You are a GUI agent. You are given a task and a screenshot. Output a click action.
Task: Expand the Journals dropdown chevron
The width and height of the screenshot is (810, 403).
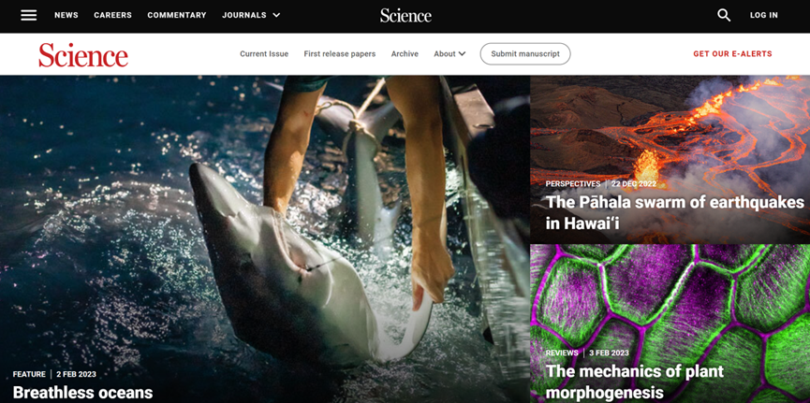[x=276, y=16]
